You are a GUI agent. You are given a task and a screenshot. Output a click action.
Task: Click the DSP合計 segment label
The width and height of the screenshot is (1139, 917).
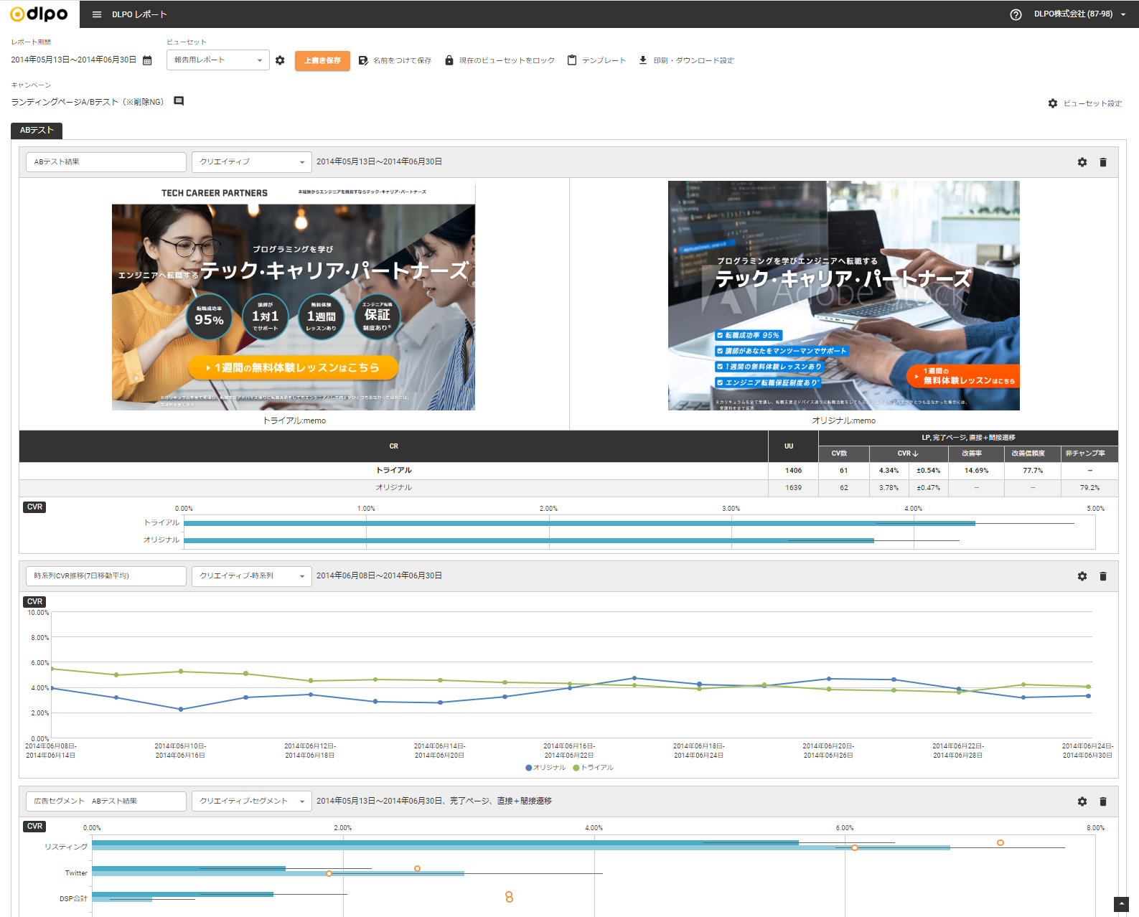[73, 898]
